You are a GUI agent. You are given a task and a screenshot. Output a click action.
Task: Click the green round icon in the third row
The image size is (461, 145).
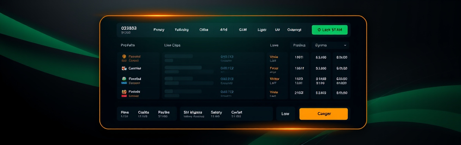(124, 79)
